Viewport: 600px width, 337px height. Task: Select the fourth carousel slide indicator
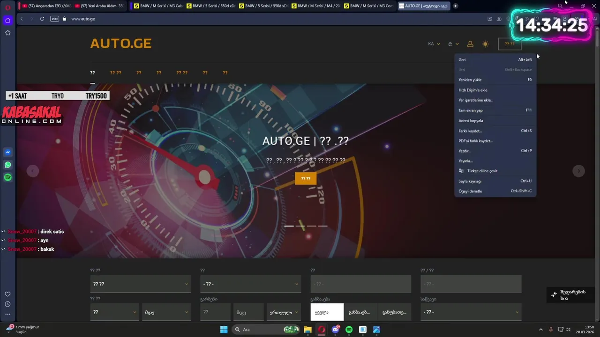coord(322,226)
